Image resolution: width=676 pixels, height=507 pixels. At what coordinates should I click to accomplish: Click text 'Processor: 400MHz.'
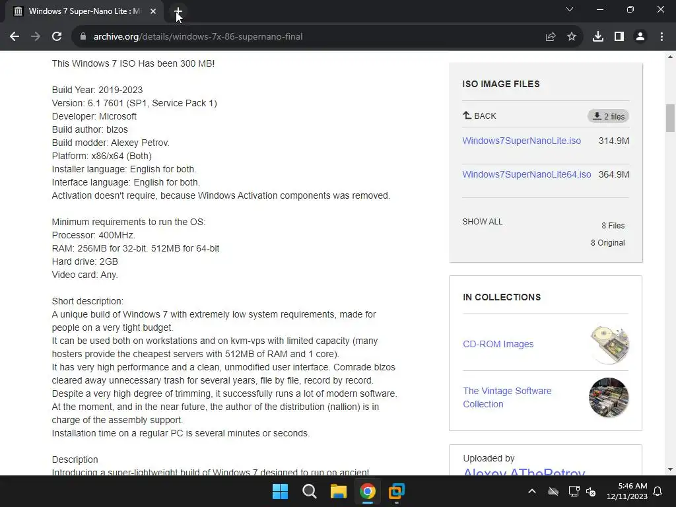tap(94, 235)
